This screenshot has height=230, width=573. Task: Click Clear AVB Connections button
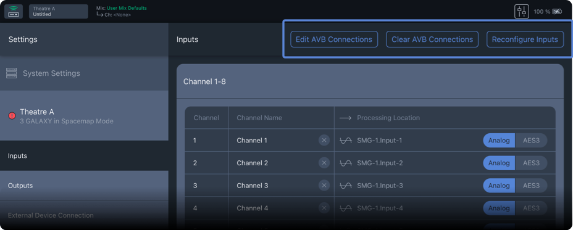(x=432, y=39)
